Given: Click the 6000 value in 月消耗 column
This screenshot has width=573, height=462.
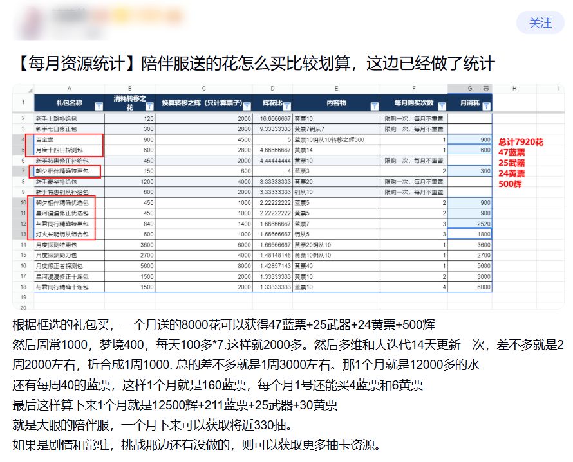Looking at the screenshot, I should pyautogui.click(x=470, y=287).
